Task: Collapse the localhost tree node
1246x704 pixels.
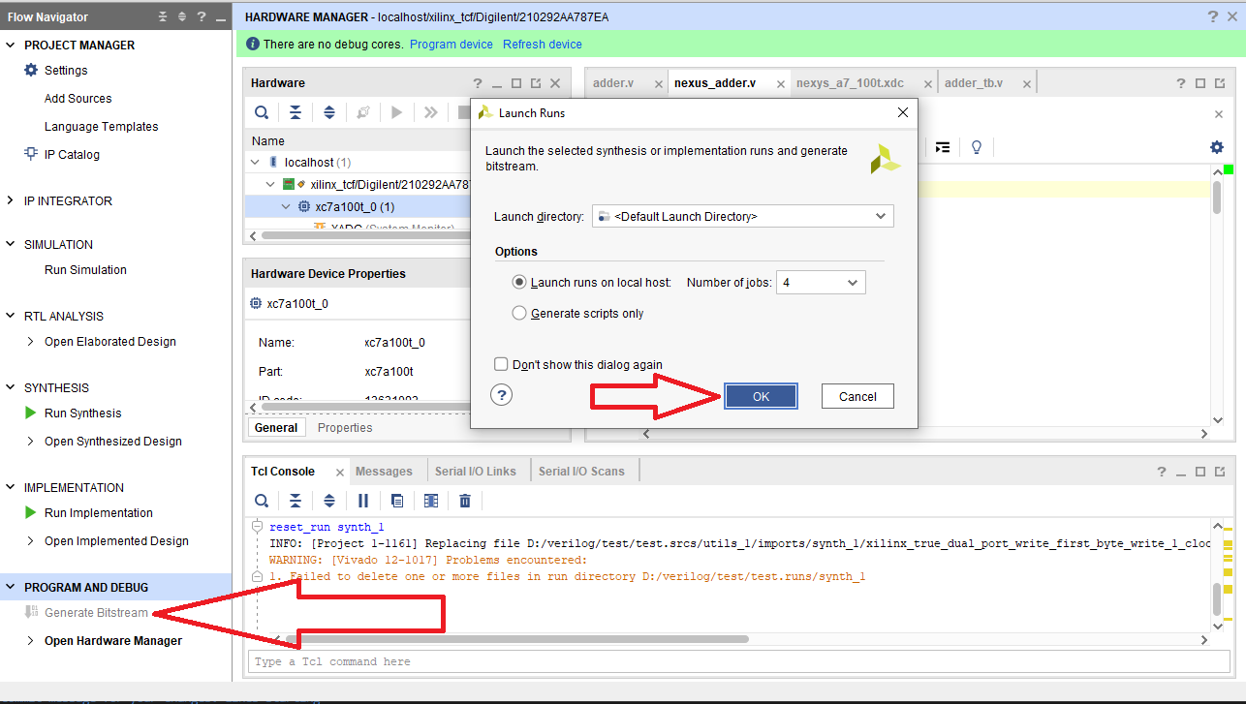Action: 256,163
